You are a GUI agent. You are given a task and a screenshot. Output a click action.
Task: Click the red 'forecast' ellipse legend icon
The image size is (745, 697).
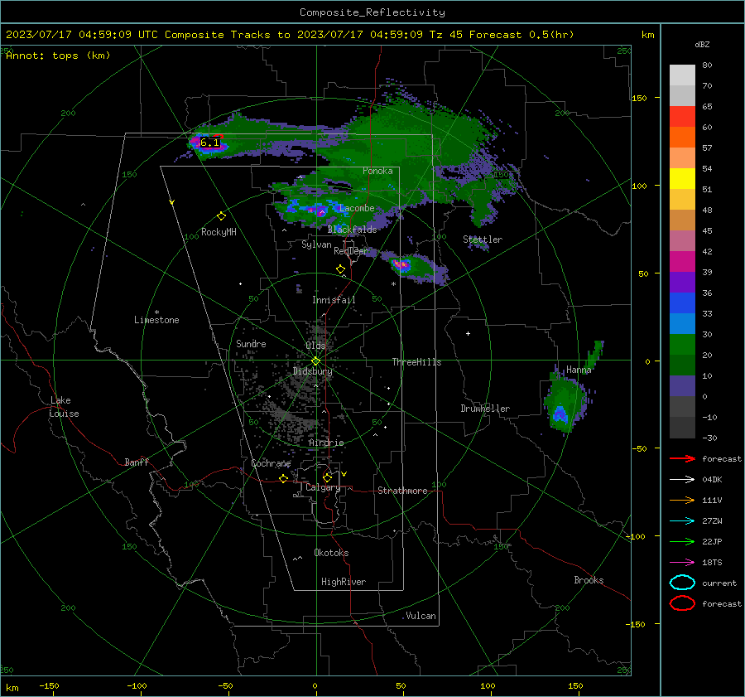682,603
